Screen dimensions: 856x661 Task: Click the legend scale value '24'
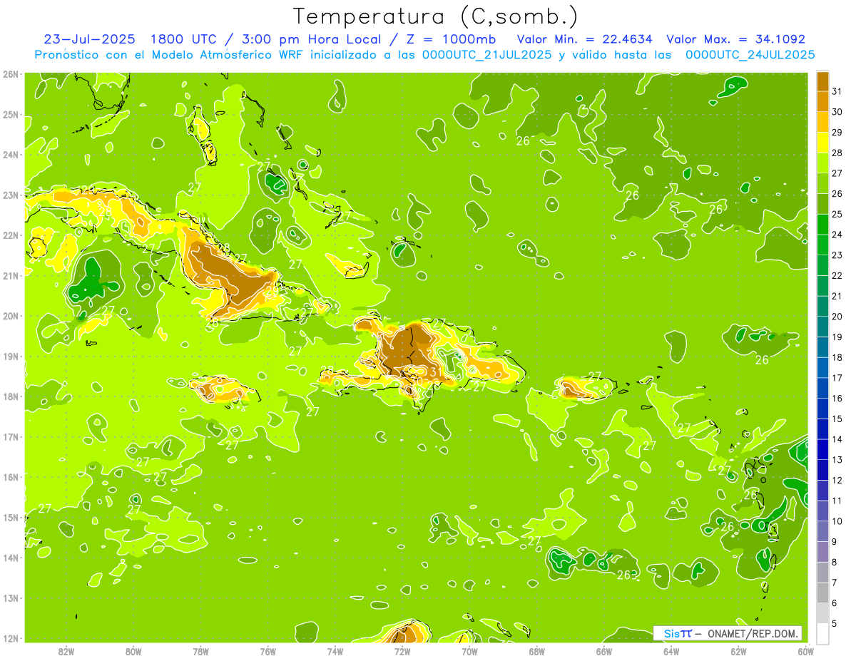(837, 235)
